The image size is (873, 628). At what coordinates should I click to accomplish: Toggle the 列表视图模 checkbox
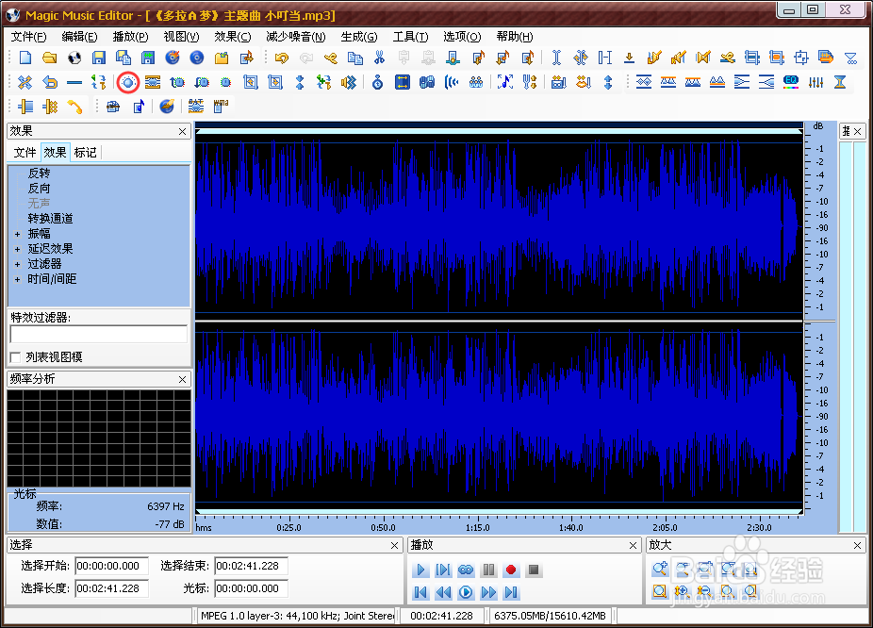[16, 357]
